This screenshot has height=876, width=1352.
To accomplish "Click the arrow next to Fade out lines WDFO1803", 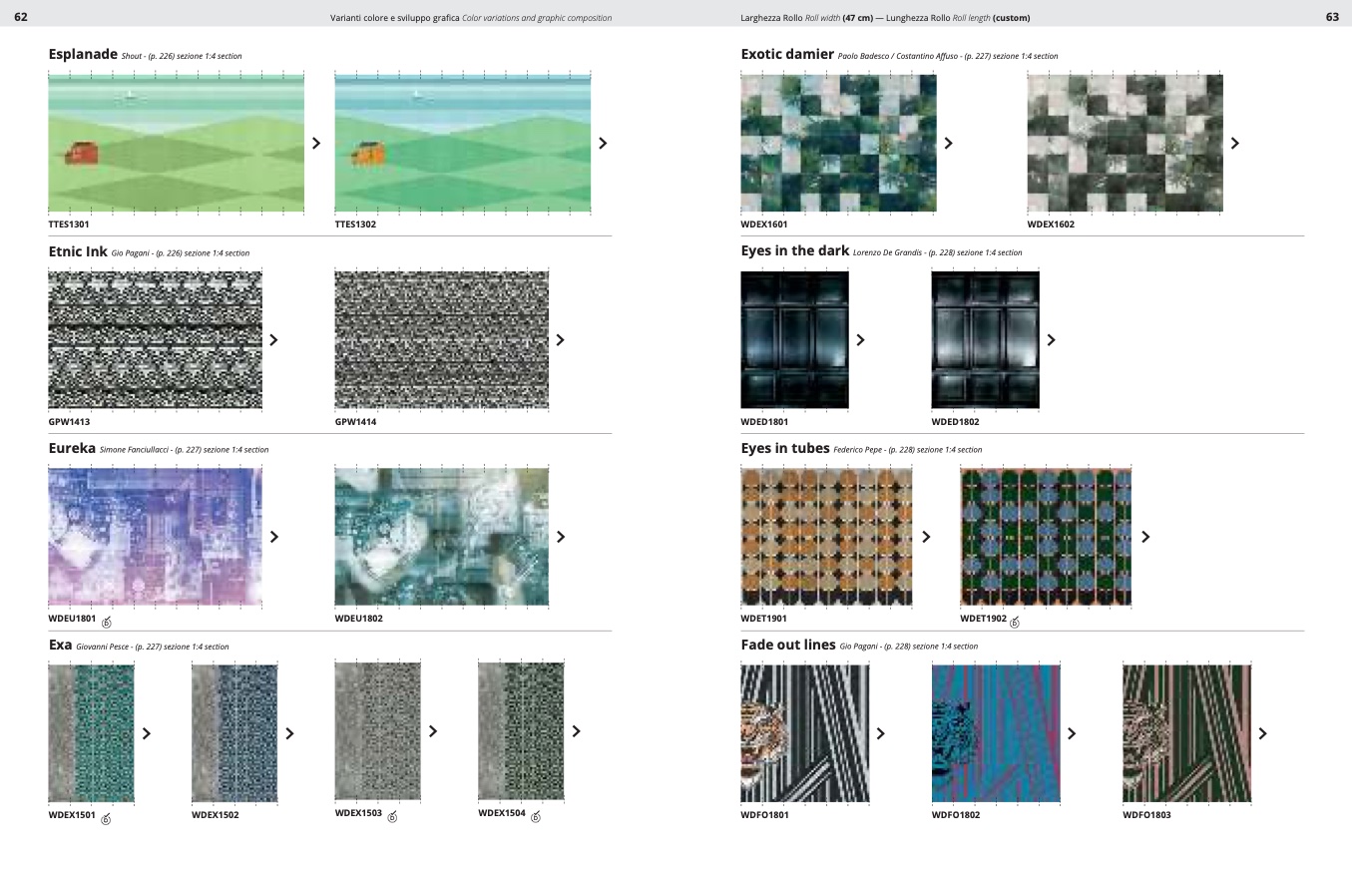I will pos(1262,733).
